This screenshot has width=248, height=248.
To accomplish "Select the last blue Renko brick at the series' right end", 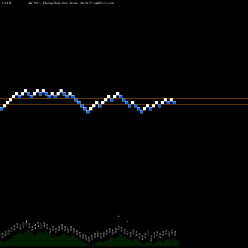I will tap(174, 103).
